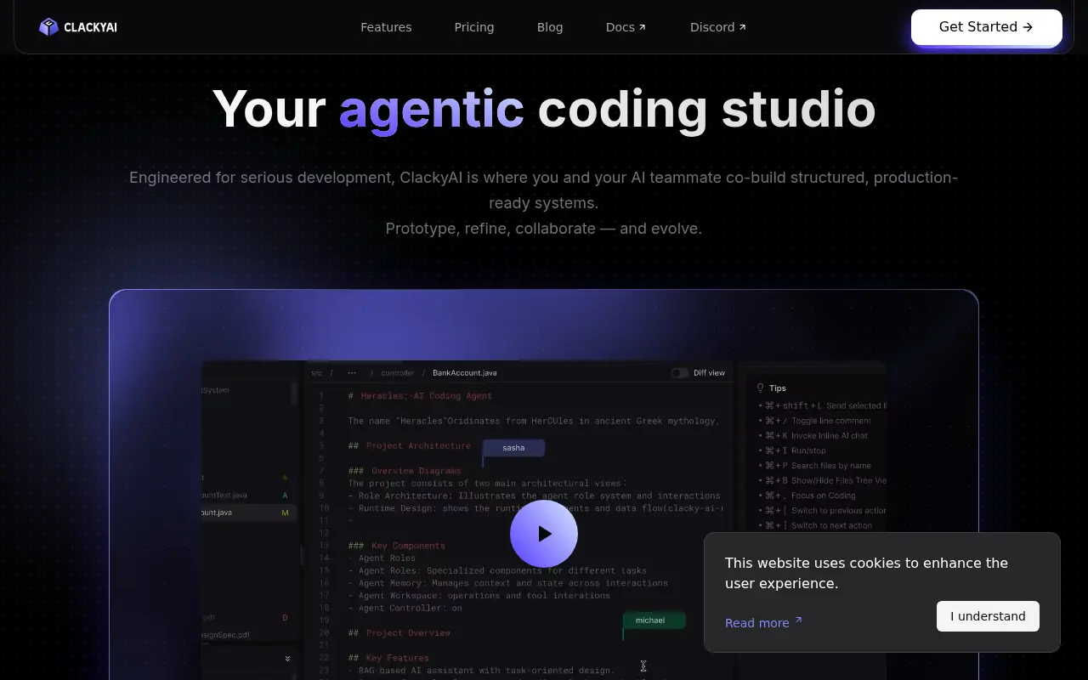This screenshot has height=680, width=1088.
Task: Open the Blog nav link
Action: pos(550,27)
